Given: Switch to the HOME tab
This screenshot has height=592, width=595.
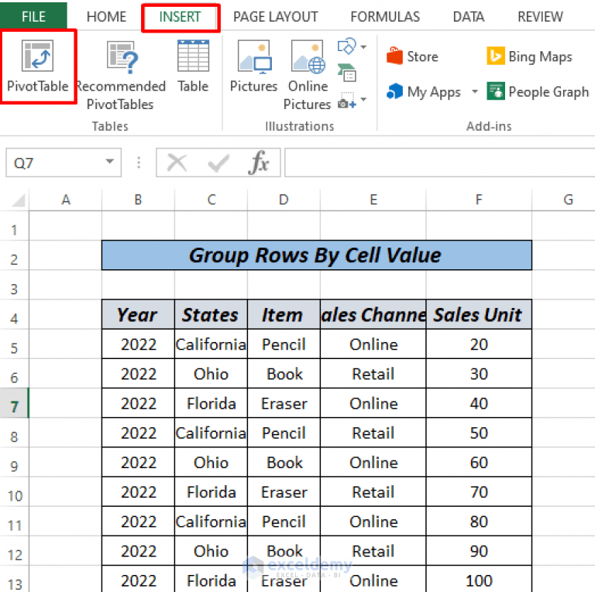Looking at the screenshot, I should (106, 17).
